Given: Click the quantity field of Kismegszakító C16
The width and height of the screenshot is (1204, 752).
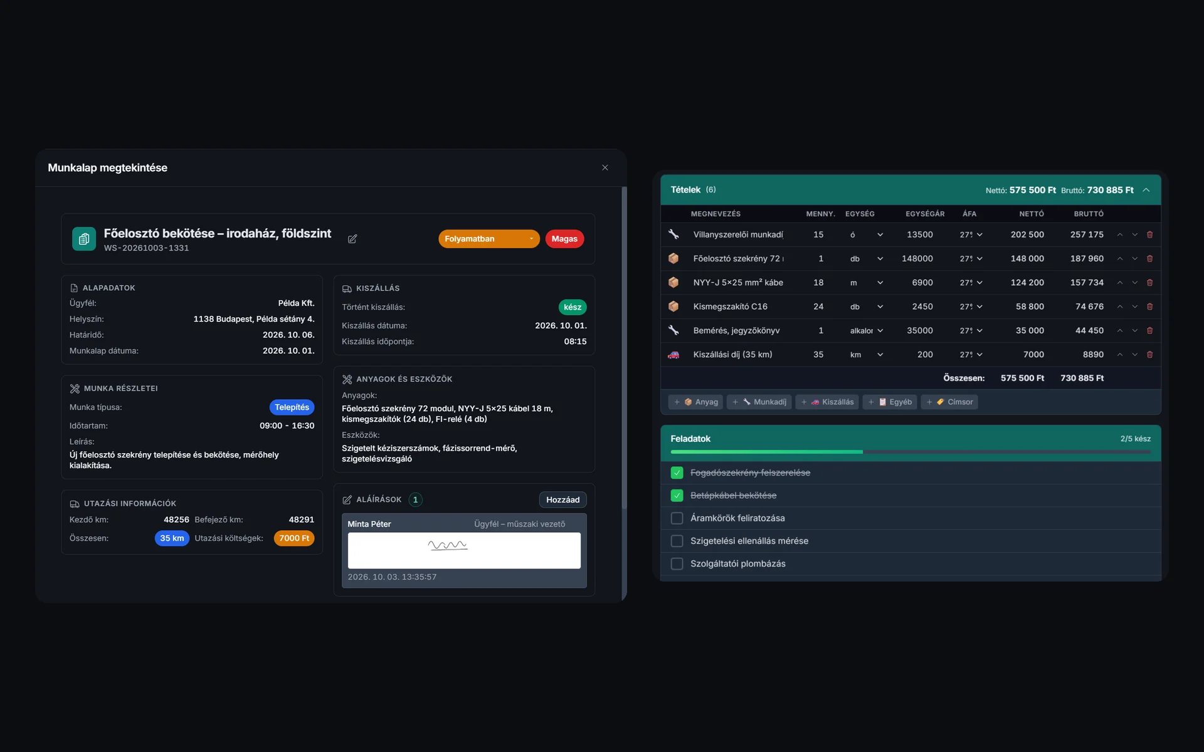Looking at the screenshot, I should click(x=818, y=306).
